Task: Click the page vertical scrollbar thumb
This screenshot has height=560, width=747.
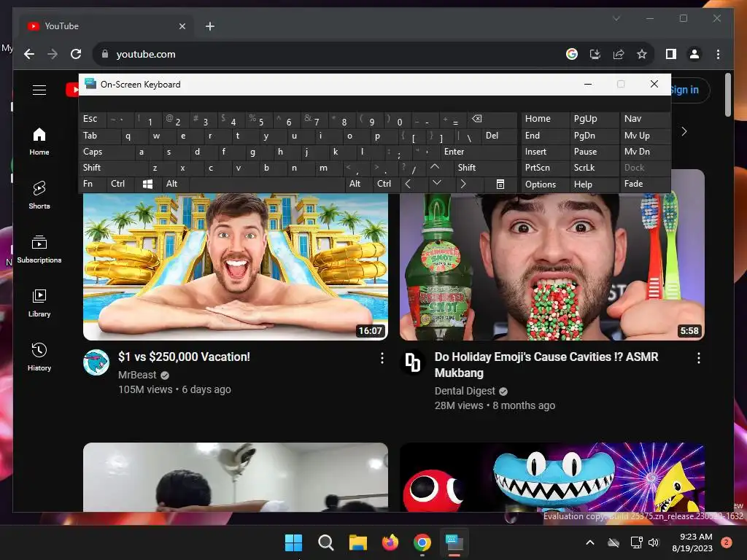Action: (x=727, y=94)
